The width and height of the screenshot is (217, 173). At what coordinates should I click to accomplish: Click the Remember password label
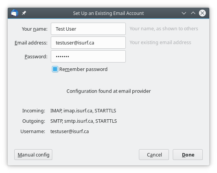tap(83, 69)
